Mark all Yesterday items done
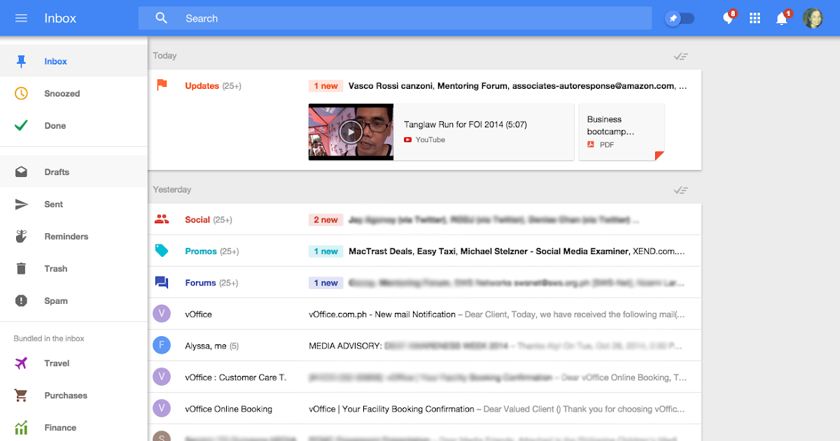The width and height of the screenshot is (840, 441). pyautogui.click(x=680, y=190)
